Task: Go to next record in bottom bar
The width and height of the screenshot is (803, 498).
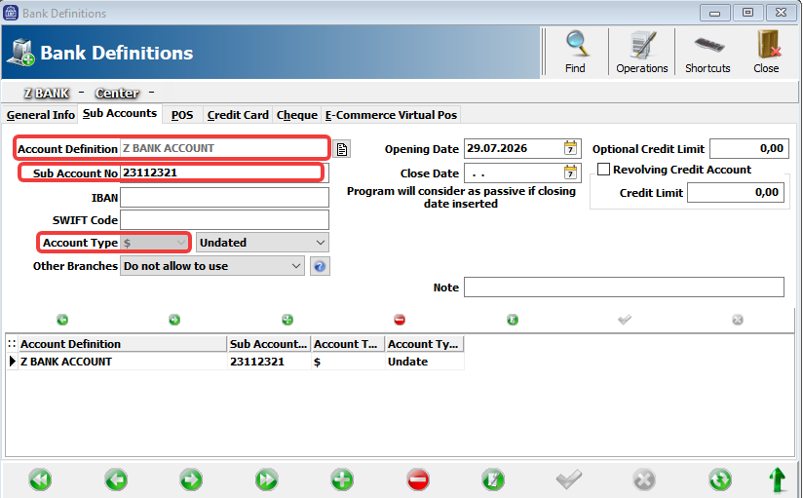Action: tap(192, 480)
